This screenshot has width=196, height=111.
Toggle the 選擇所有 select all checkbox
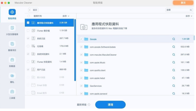click(x=29, y=16)
